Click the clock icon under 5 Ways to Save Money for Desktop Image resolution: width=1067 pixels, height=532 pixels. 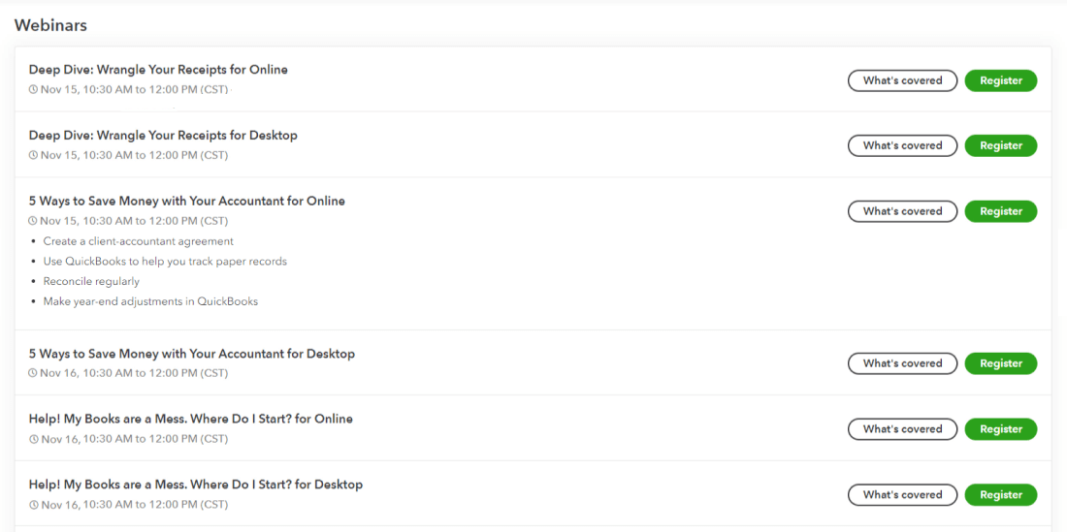point(33,373)
